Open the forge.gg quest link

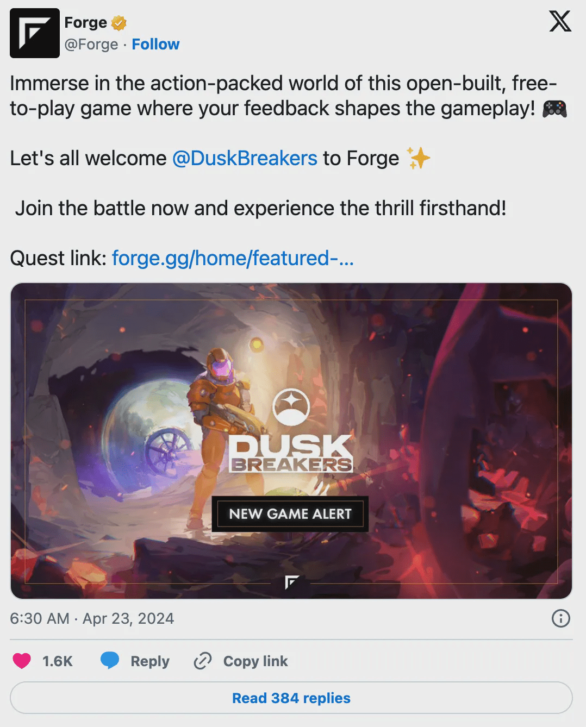(233, 258)
